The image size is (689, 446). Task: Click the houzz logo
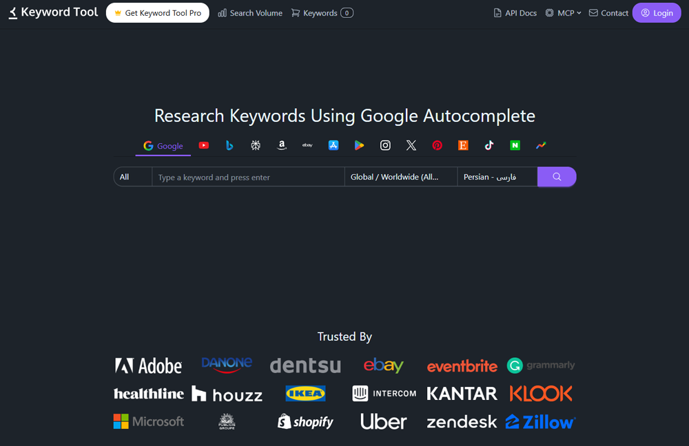(227, 394)
